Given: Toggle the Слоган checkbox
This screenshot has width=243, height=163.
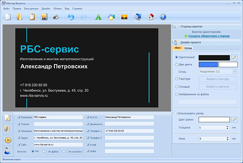Looking at the screenshot, I should coord(19,124).
